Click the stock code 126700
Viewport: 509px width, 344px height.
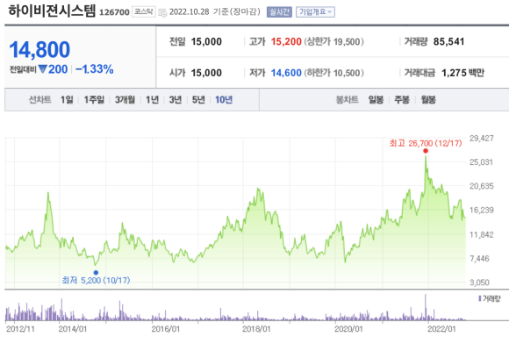point(114,12)
